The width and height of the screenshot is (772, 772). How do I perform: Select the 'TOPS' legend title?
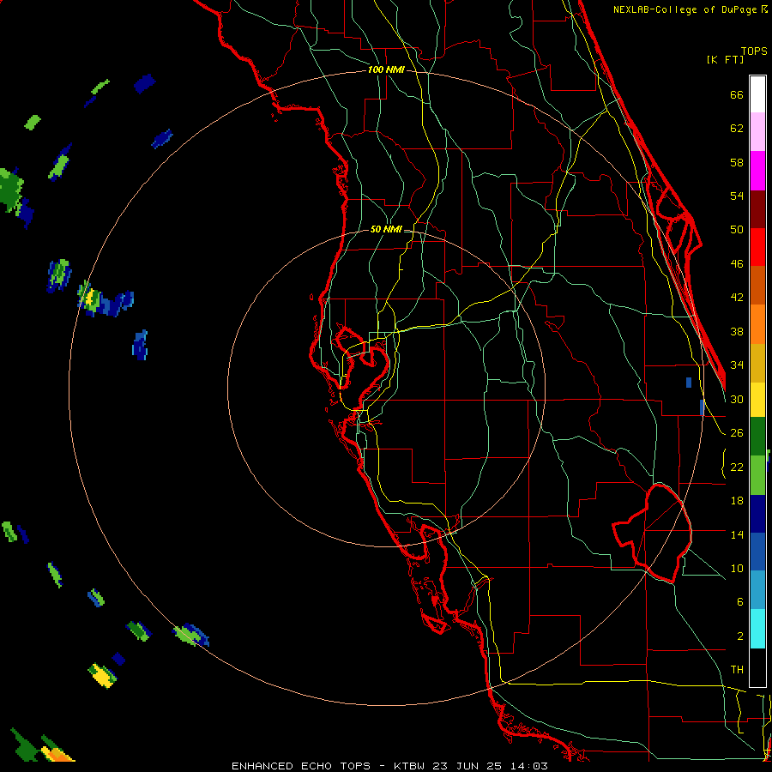pos(754,51)
